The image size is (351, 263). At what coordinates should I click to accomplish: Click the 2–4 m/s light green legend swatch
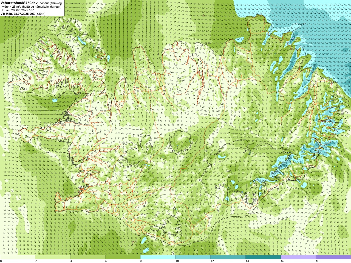[53, 257]
